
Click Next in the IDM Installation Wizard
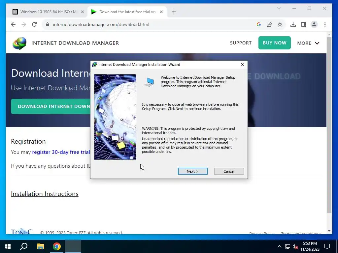tap(192, 171)
